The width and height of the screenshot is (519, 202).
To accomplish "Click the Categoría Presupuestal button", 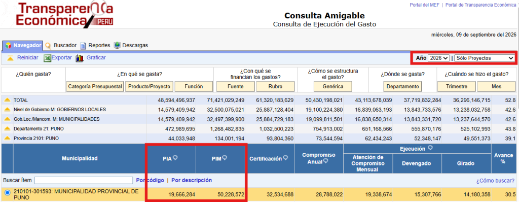I will click(95, 87).
